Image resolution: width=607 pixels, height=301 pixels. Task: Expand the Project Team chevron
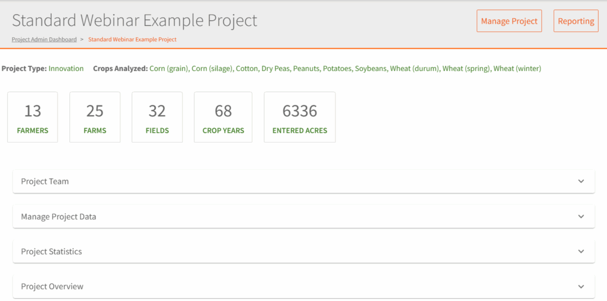click(x=581, y=182)
